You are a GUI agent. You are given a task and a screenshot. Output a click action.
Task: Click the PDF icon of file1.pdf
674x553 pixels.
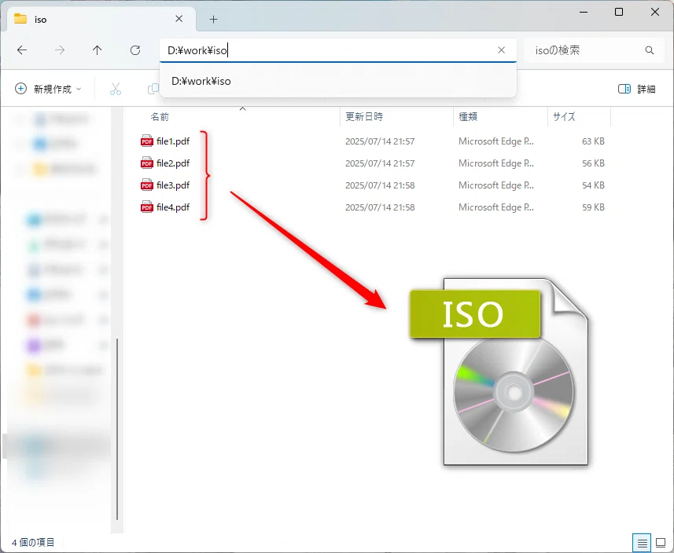click(147, 141)
